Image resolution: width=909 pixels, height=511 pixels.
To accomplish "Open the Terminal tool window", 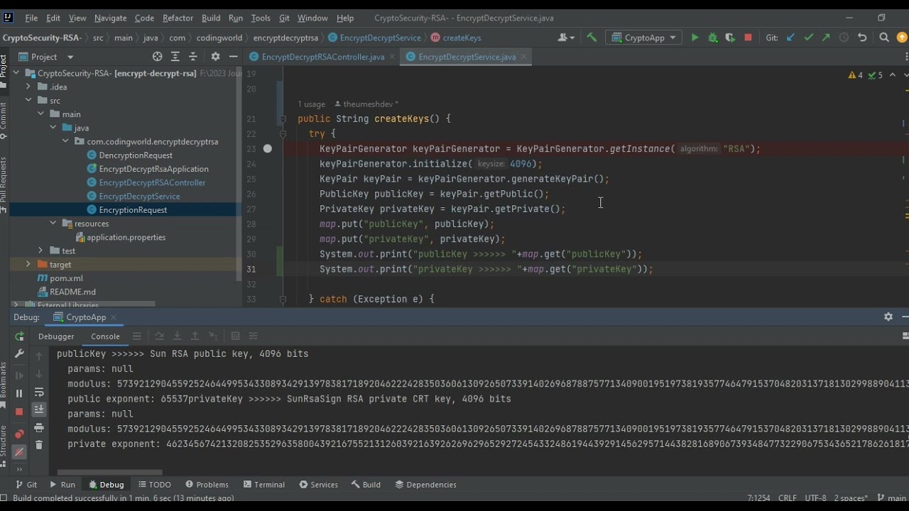I will click(264, 485).
